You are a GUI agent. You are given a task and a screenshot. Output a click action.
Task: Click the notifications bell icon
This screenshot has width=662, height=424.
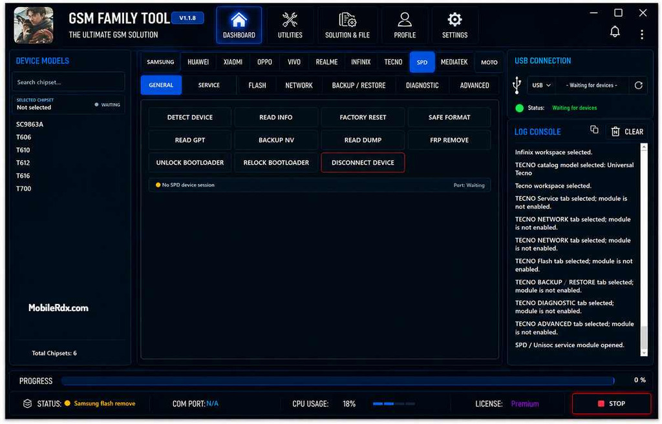615,32
